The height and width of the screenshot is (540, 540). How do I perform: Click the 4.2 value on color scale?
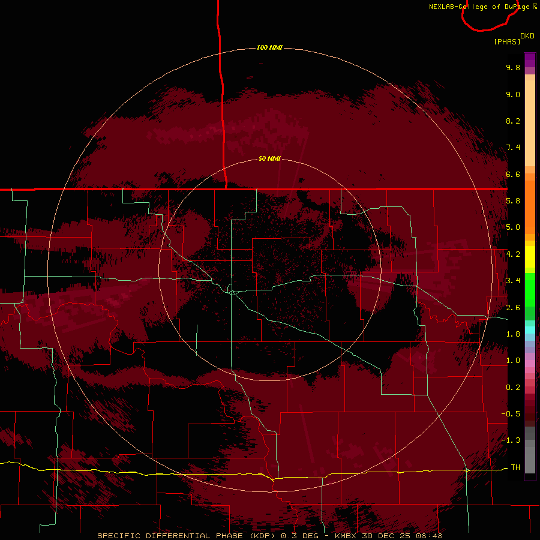coord(513,254)
